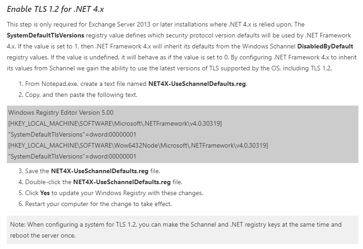Click the 'Windows Registry Editor Version 5.00' line
The image size is (363, 249).
(61, 112)
